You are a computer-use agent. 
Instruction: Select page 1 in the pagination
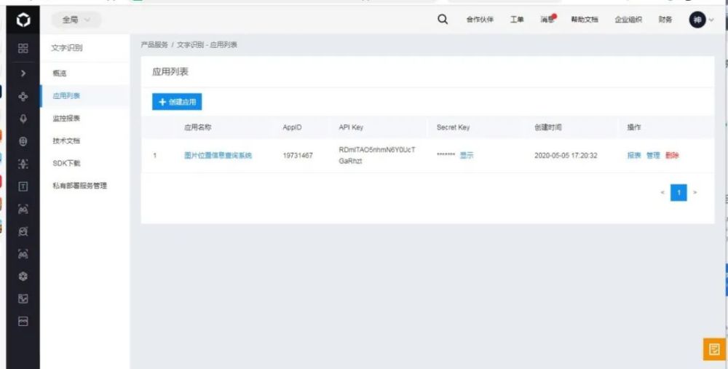click(678, 192)
